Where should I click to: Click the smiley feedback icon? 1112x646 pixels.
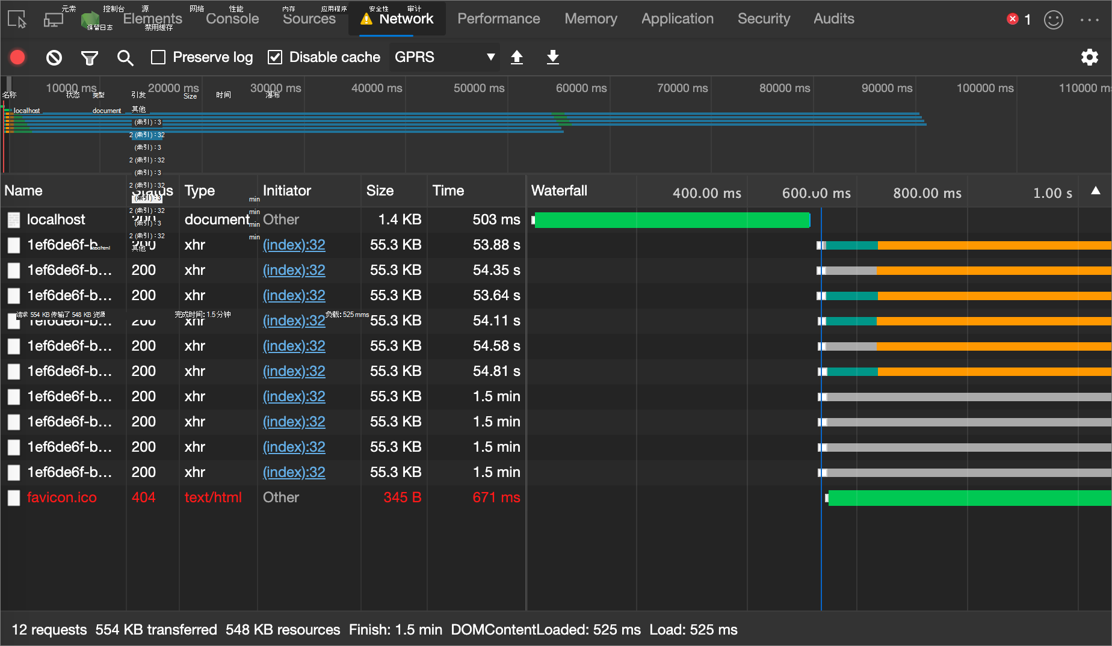(1054, 19)
